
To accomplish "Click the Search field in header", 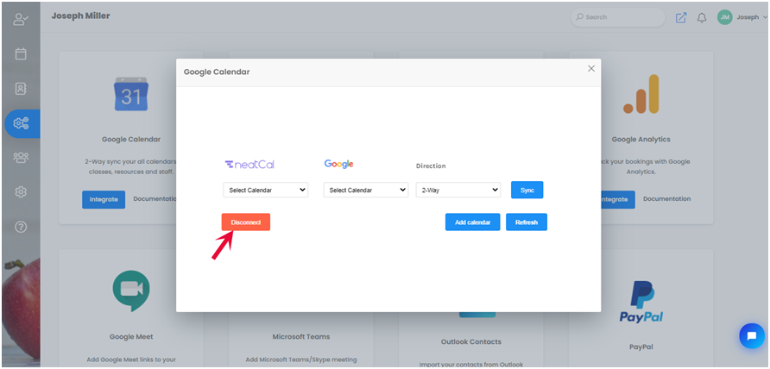I will tap(618, 17).
